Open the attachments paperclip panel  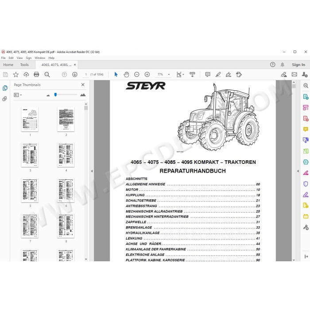5,99
